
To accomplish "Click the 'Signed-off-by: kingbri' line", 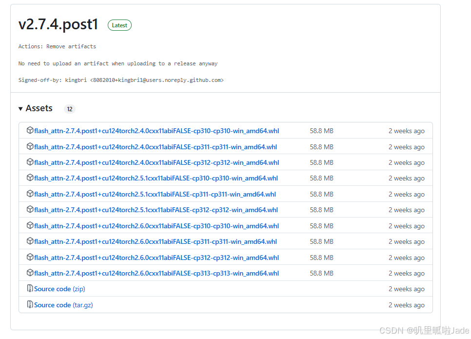I will pos(121,80).
